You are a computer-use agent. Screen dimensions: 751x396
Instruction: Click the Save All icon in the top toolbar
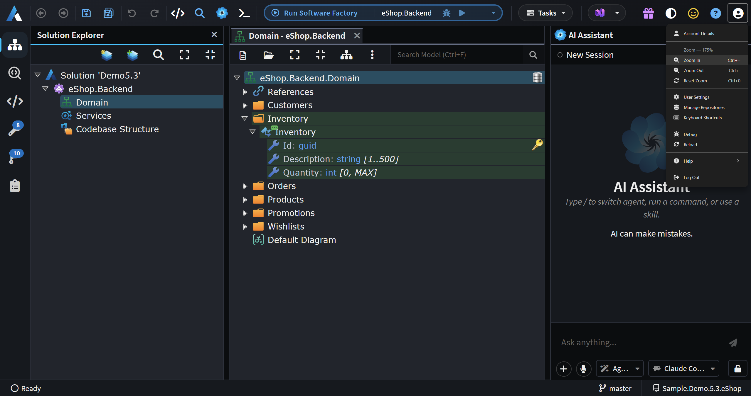(108, 13)
